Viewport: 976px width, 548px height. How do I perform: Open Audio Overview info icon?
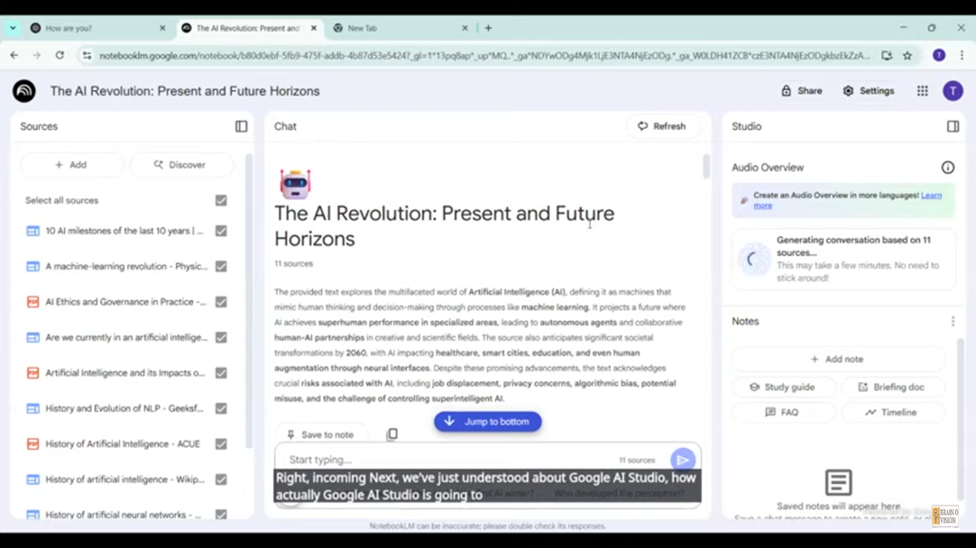tap(947, 167)
